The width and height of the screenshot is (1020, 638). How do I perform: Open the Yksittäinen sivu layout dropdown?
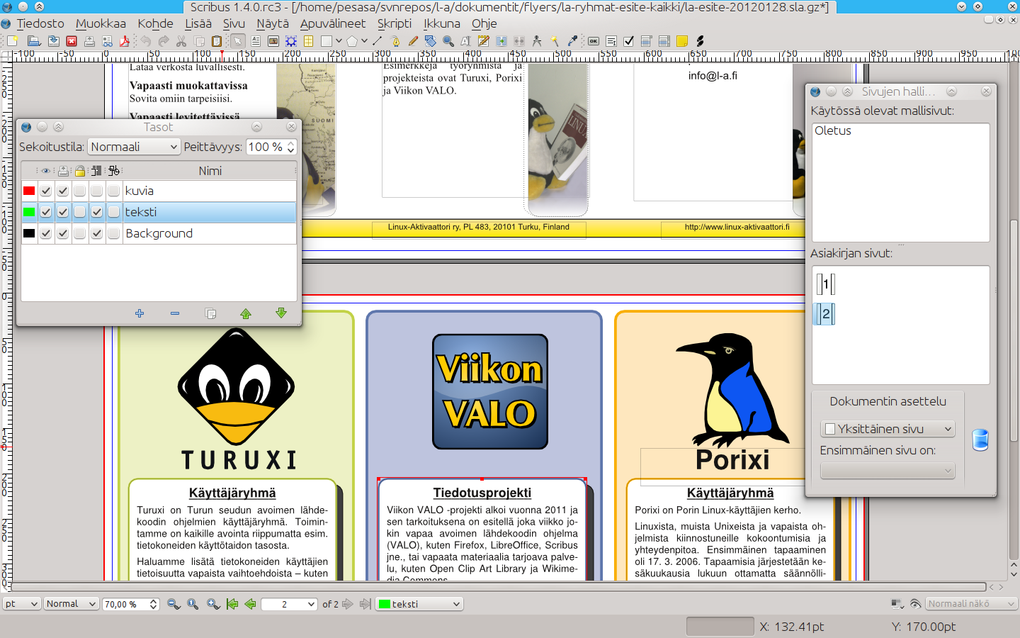click(x=888, y=429)
